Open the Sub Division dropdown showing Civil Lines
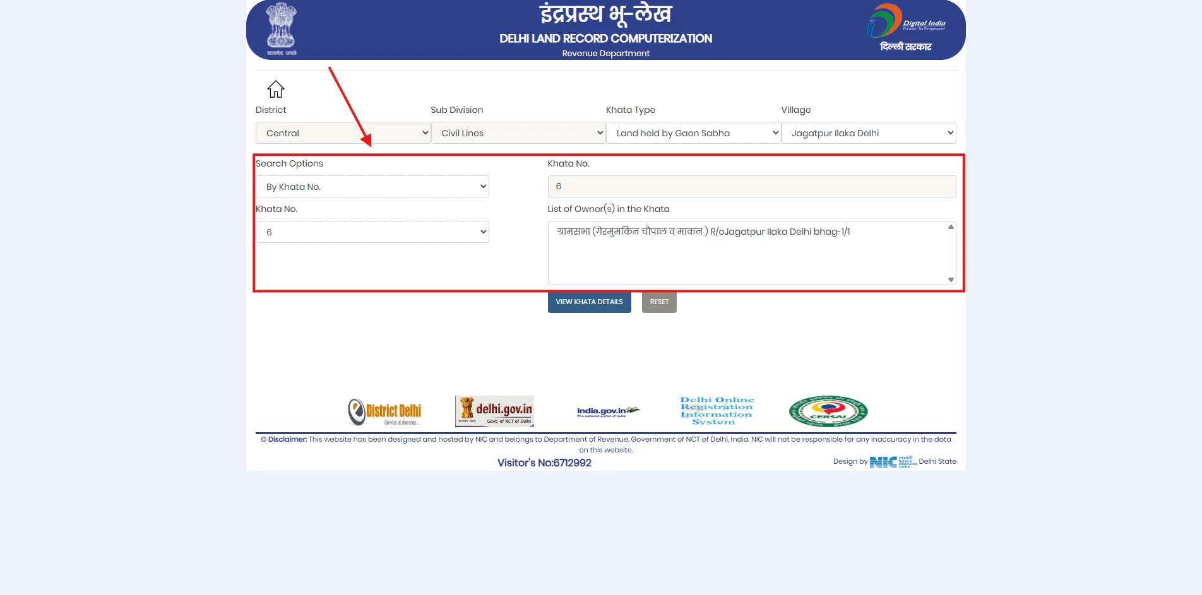 (518, 133)
